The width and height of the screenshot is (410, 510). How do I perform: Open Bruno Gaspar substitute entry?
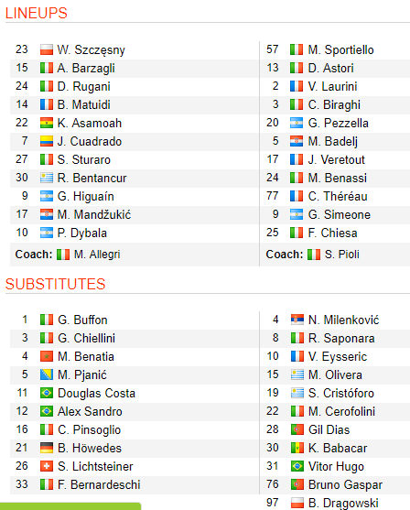coord(345,484)
